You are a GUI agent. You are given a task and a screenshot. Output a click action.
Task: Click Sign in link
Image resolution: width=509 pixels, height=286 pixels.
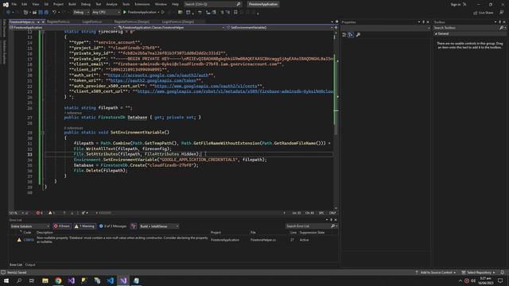456,4
